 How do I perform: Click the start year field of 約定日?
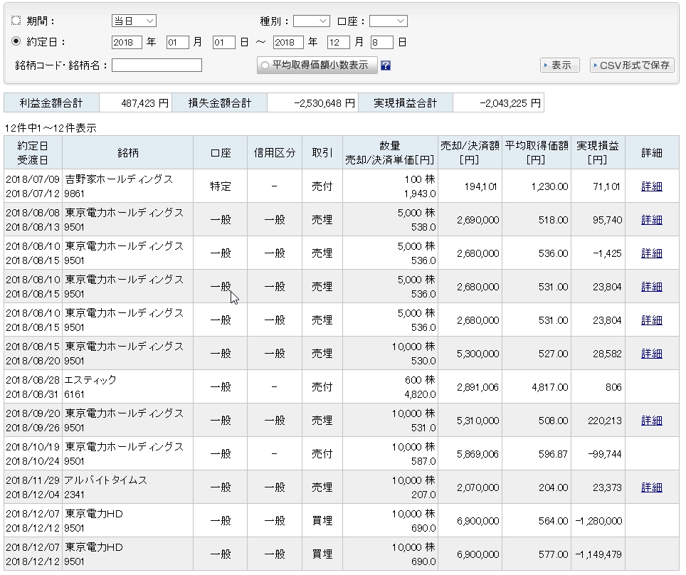pyautogui.click(x=127, y=43)
